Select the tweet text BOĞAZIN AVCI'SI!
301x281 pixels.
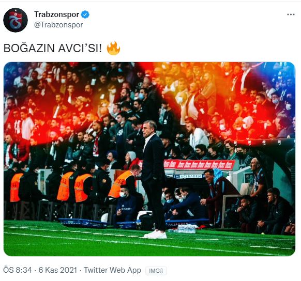point(53,49)
